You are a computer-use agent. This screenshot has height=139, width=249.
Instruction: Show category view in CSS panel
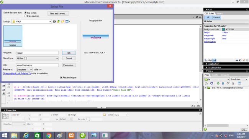coord(206,60)
